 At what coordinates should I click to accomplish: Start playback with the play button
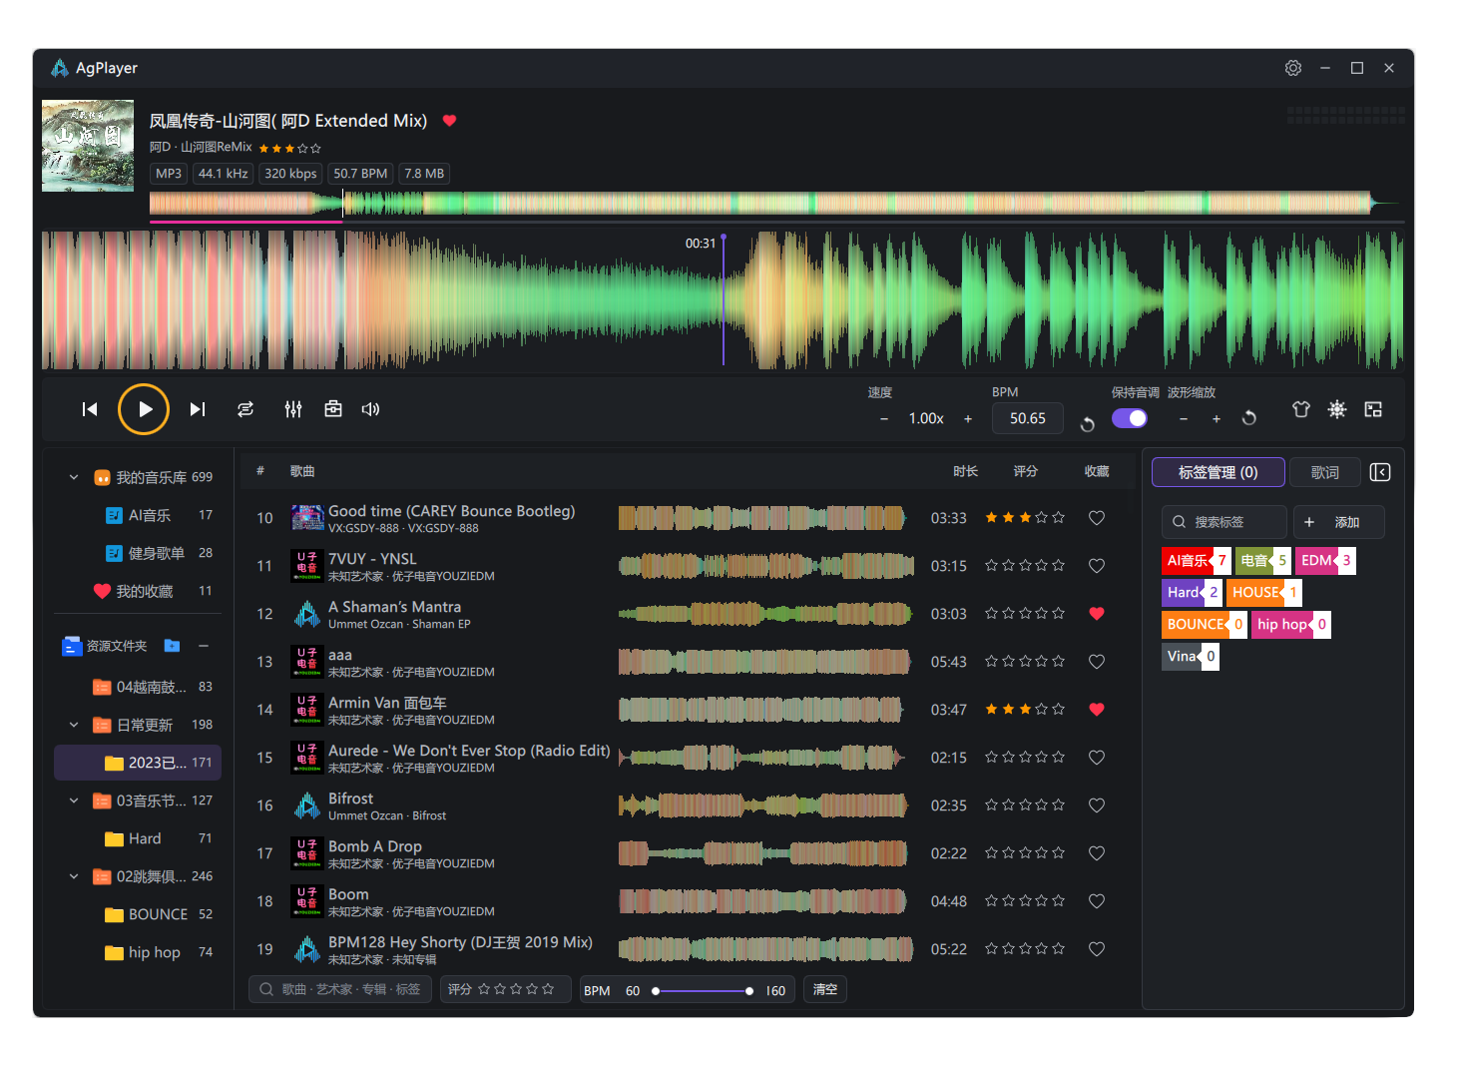[144, 409]
